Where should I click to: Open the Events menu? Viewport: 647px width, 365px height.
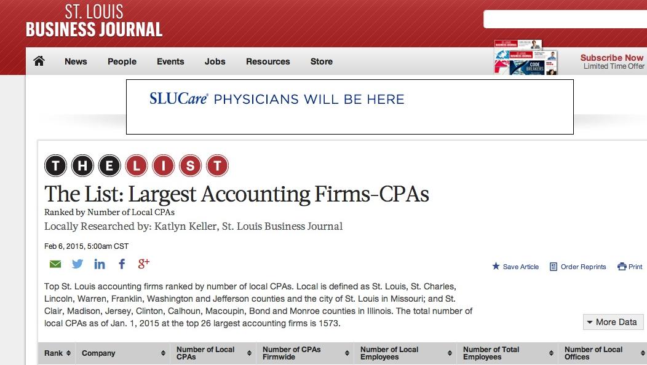point(170,61)
